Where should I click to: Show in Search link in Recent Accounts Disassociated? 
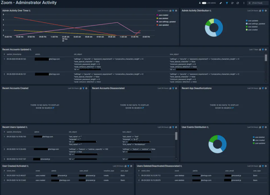pos(134,108)
